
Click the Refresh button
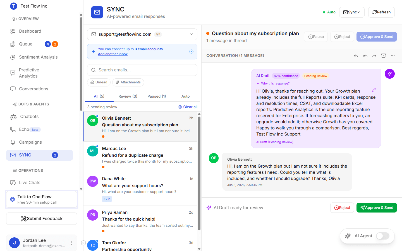(381, 12)
